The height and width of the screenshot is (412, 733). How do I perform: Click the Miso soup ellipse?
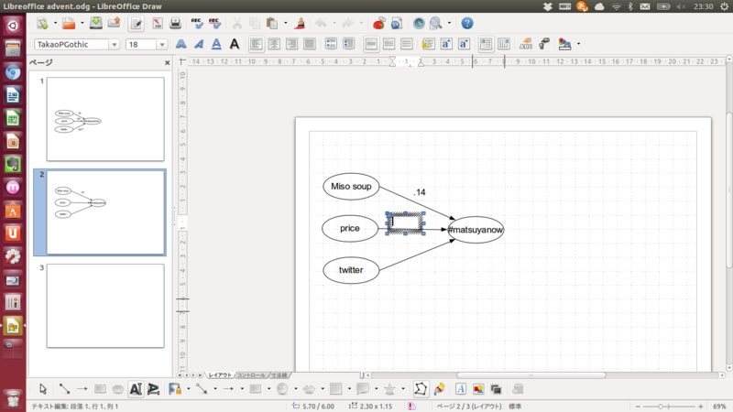[351, 187]
